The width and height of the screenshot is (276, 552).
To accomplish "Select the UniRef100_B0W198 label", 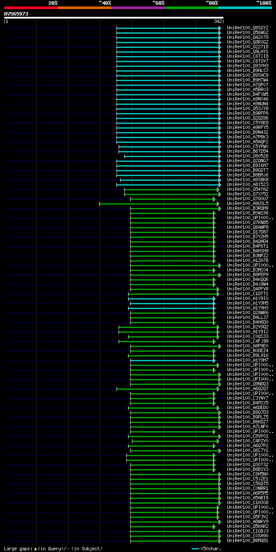I will pyautogui.click(x=248, y=213).
